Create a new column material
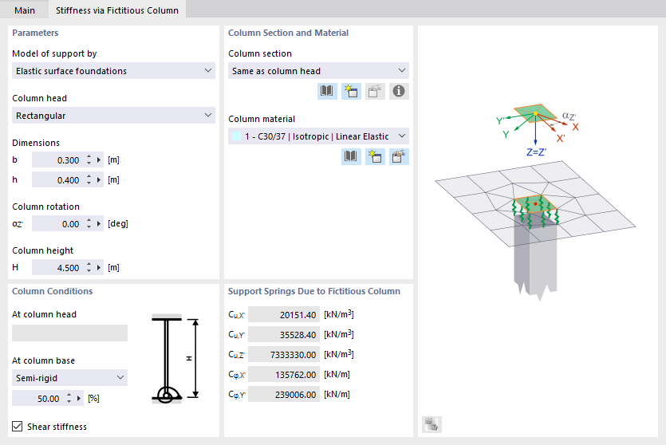The width and height of the screenshot is (666, 445). (375, 156)
